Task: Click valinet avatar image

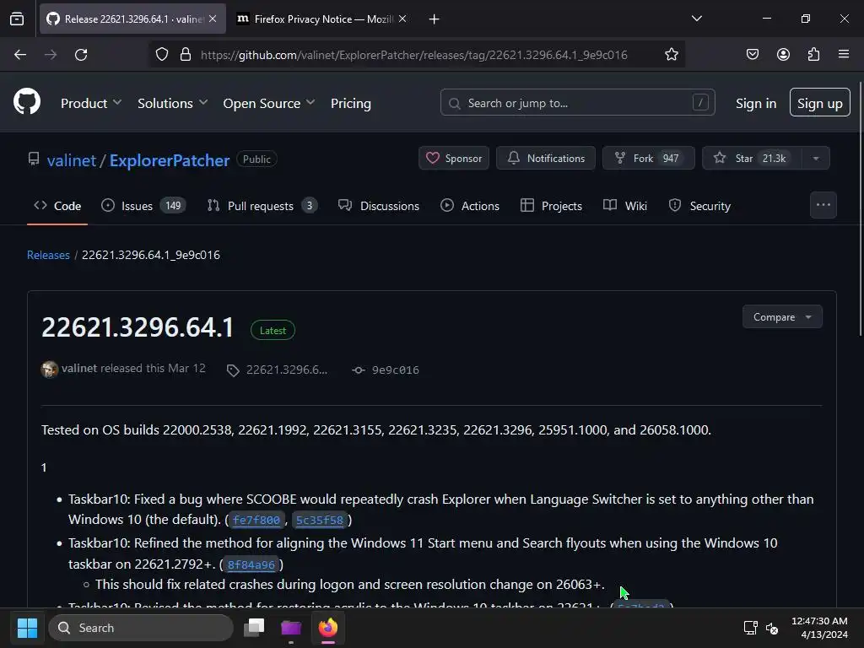Action: tap(50, 370)
